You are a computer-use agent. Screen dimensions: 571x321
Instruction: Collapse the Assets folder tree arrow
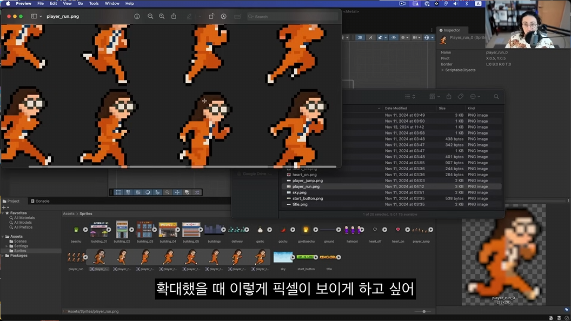[x=3, y=237]
